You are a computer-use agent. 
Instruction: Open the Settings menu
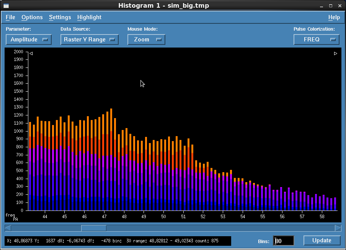pos(60,17)
